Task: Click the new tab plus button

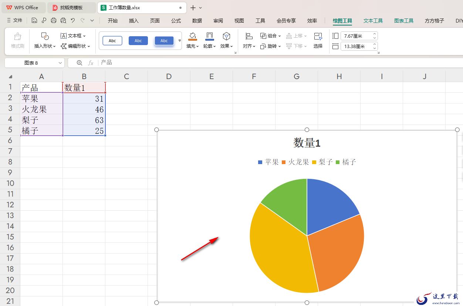Action: click(193, 7)
